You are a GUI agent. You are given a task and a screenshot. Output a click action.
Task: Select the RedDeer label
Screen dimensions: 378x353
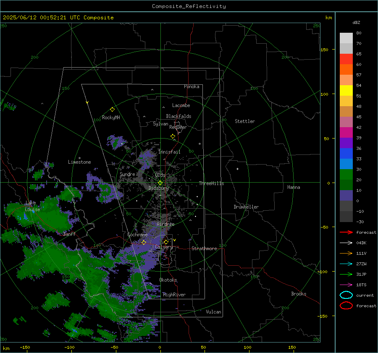pyautogui.click(x=178, y=127)
